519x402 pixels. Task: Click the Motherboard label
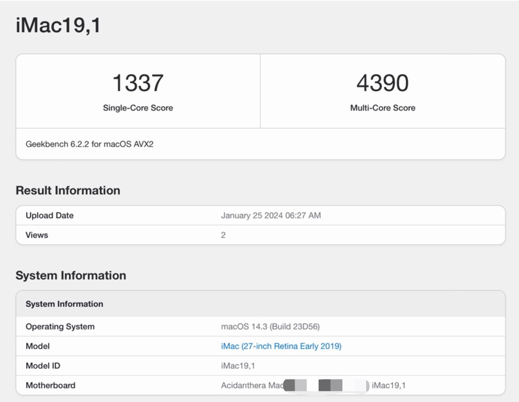coord(50,385)
